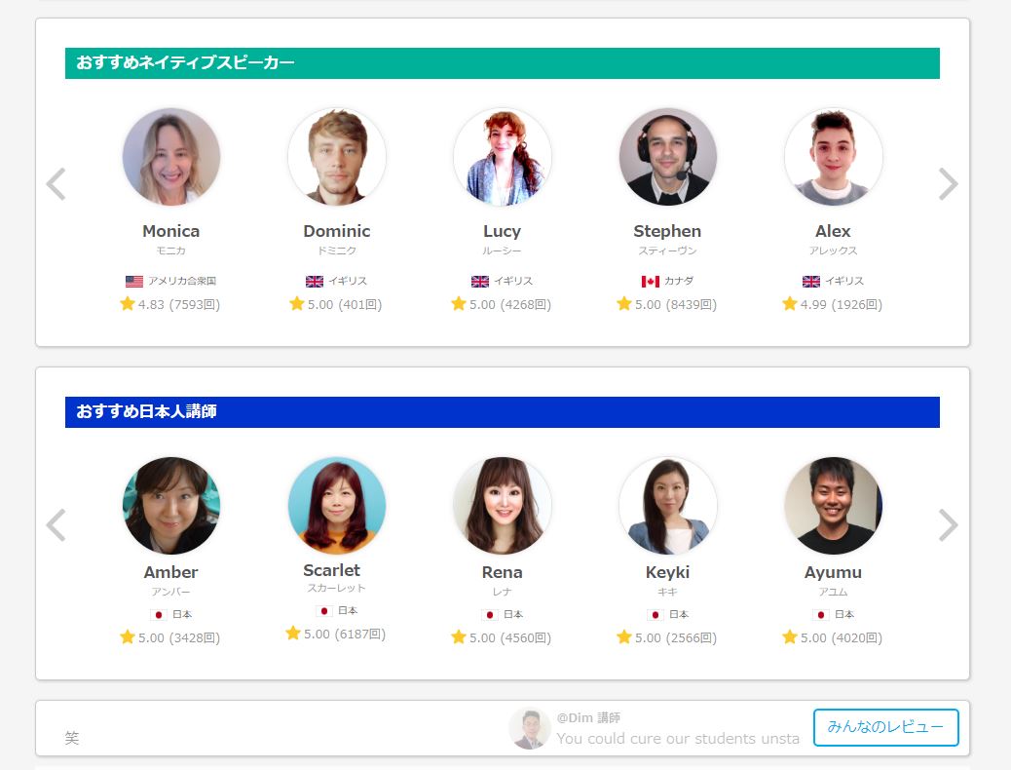Image resolution: width=1011 pixels, height=770 pixels.
Task: Click Monica's profile photo
Action: tap(171, 157)
